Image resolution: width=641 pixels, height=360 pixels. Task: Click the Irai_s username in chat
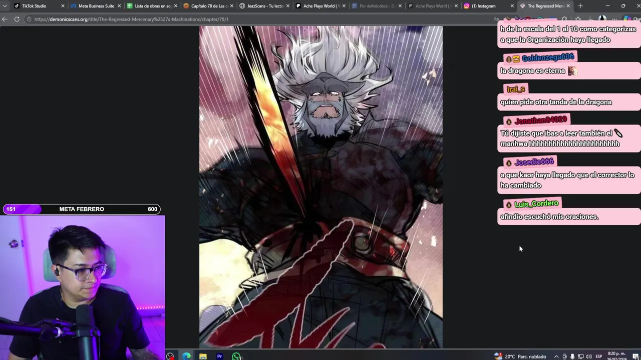click(516, 89)
